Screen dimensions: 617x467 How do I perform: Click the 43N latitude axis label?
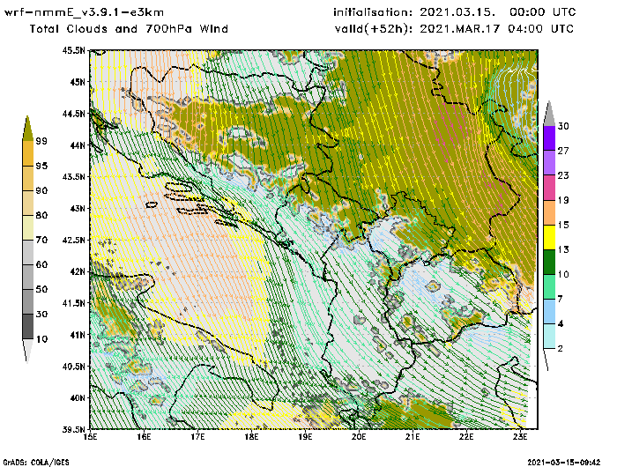coord(78,208)
